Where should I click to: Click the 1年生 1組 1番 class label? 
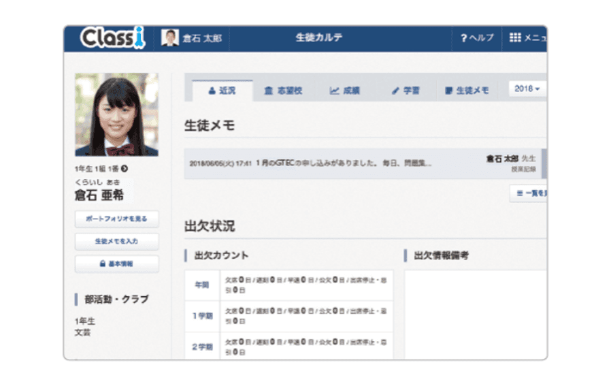(96, 169)
